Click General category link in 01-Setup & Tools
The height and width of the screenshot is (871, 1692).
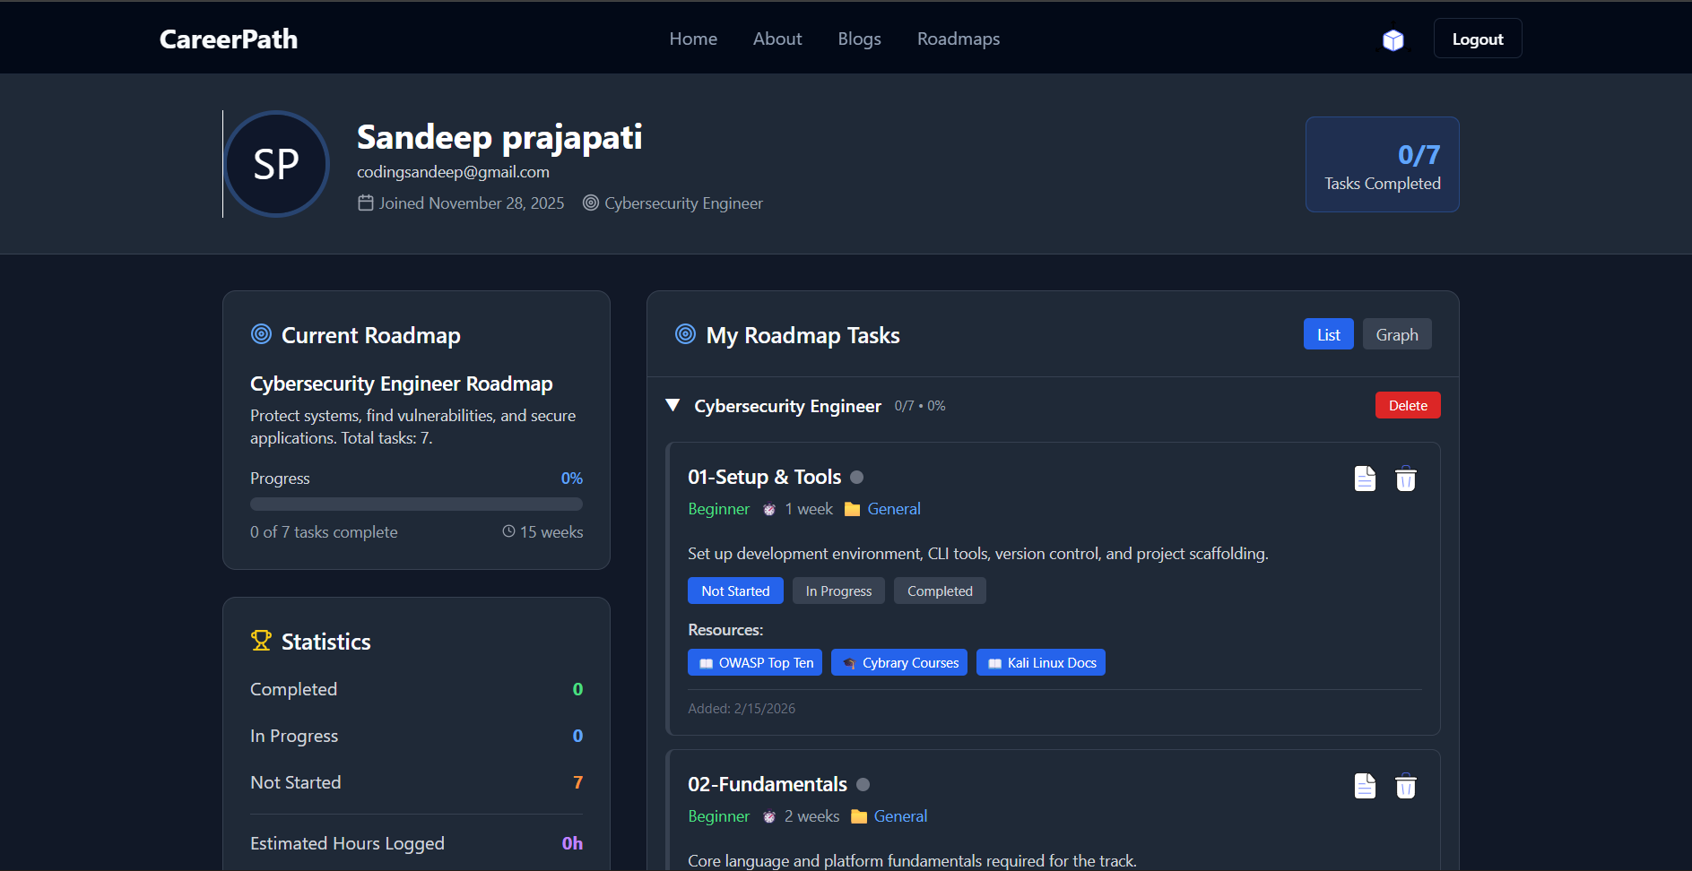click(894, 509)
